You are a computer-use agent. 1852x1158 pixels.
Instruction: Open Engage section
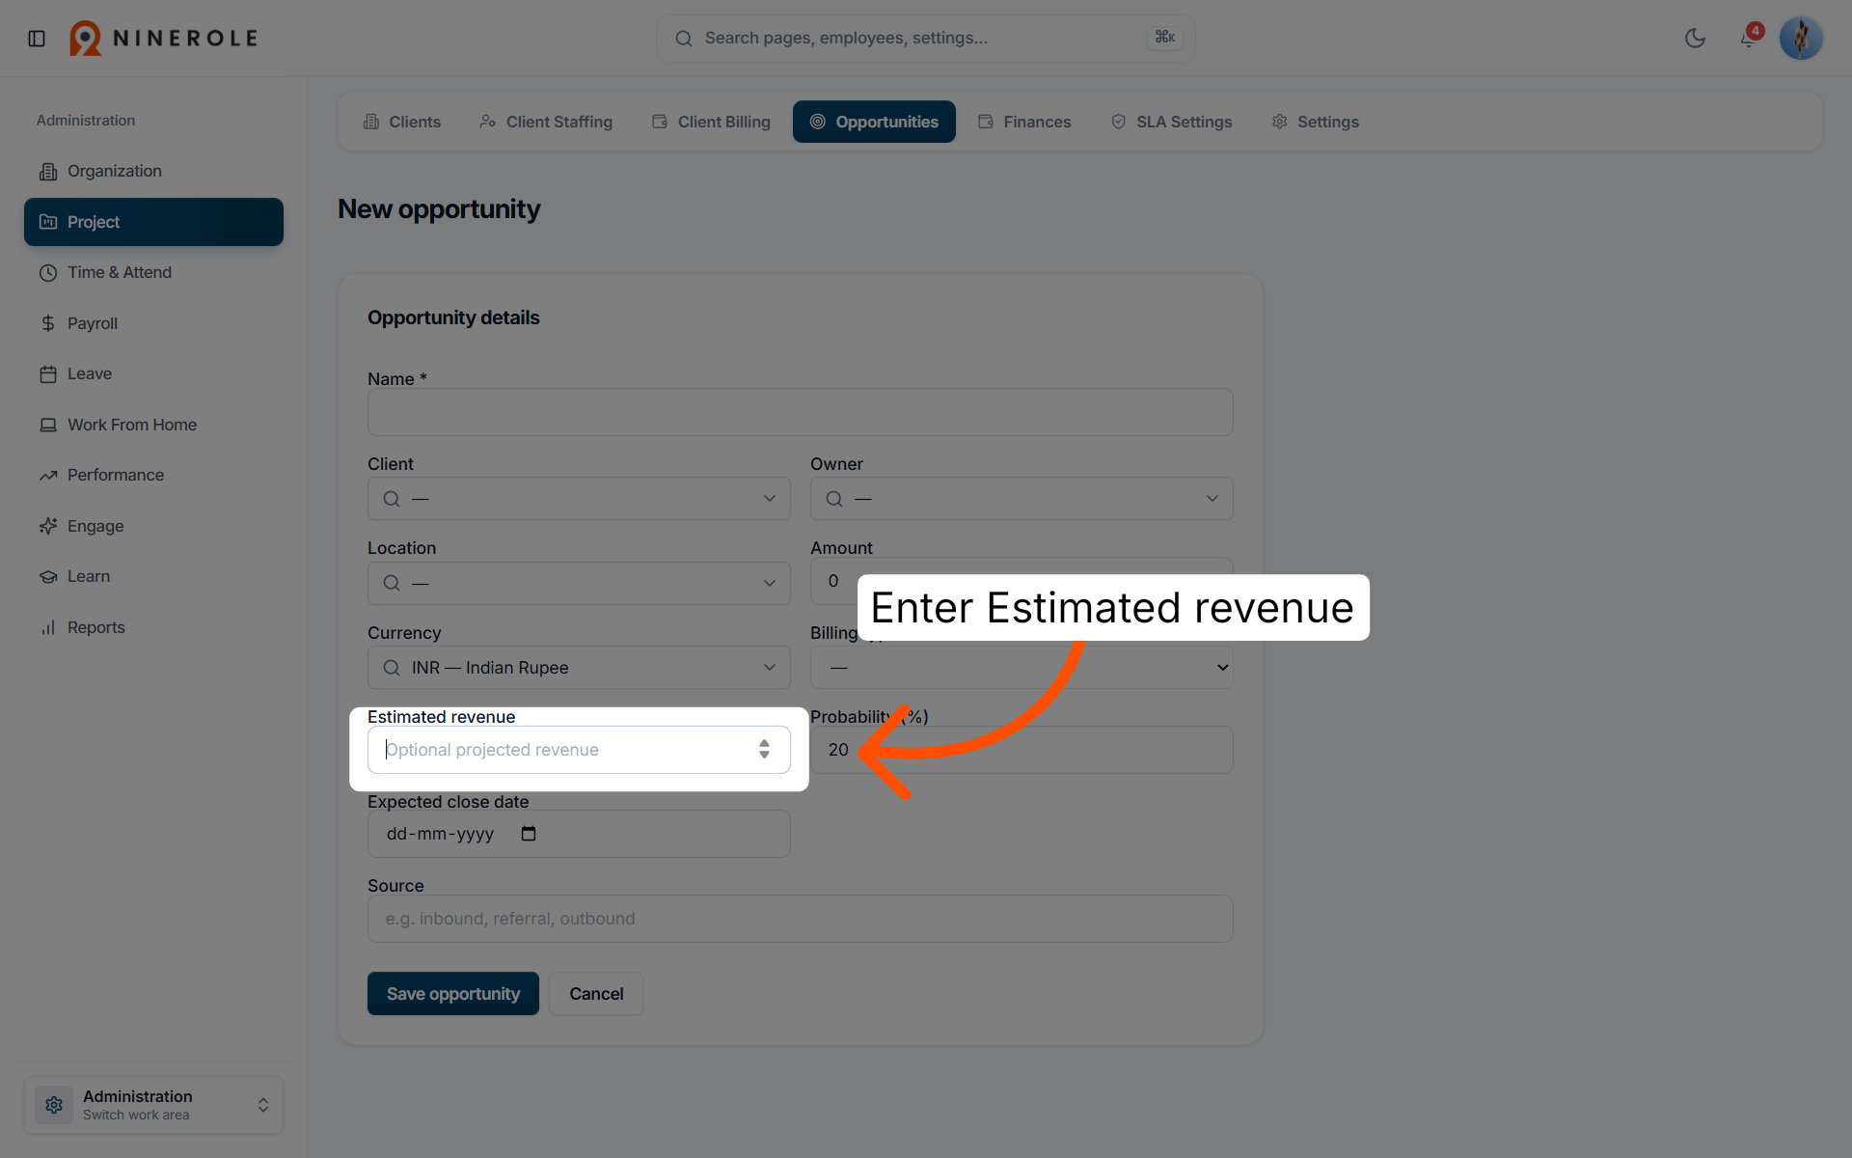coord(153,526)
